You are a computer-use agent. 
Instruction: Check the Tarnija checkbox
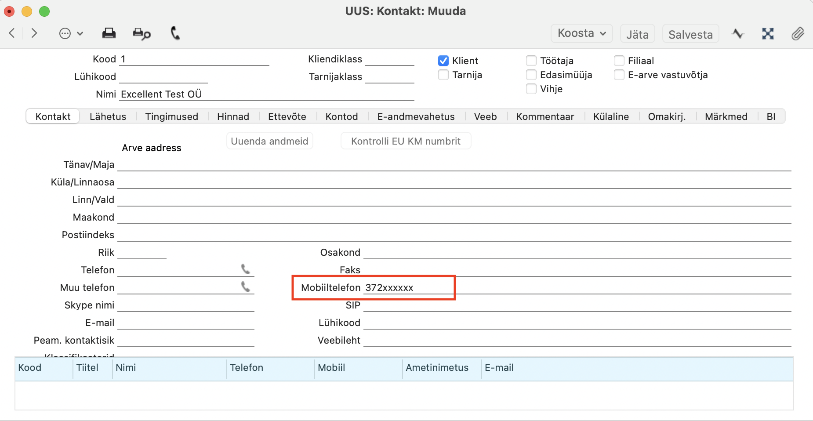pos(443,75)
